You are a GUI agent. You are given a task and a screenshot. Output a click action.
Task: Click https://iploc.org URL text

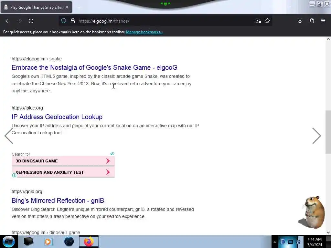(x=27, y=108)
